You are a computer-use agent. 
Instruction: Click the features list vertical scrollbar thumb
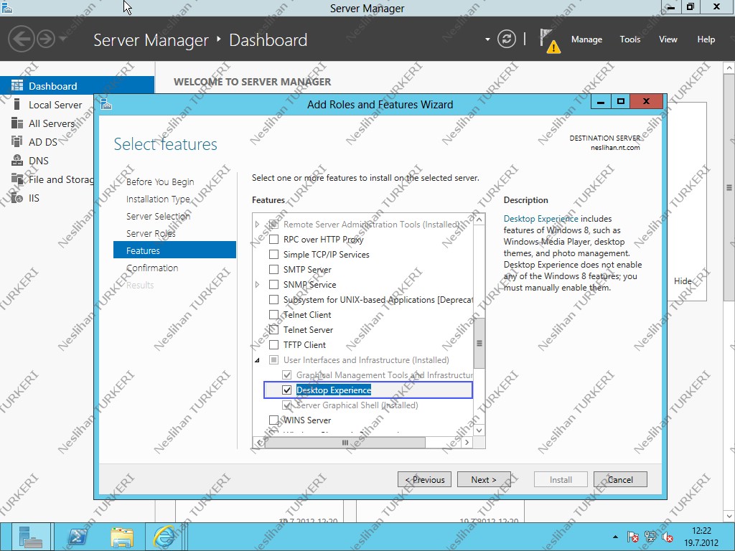point(479,343)
